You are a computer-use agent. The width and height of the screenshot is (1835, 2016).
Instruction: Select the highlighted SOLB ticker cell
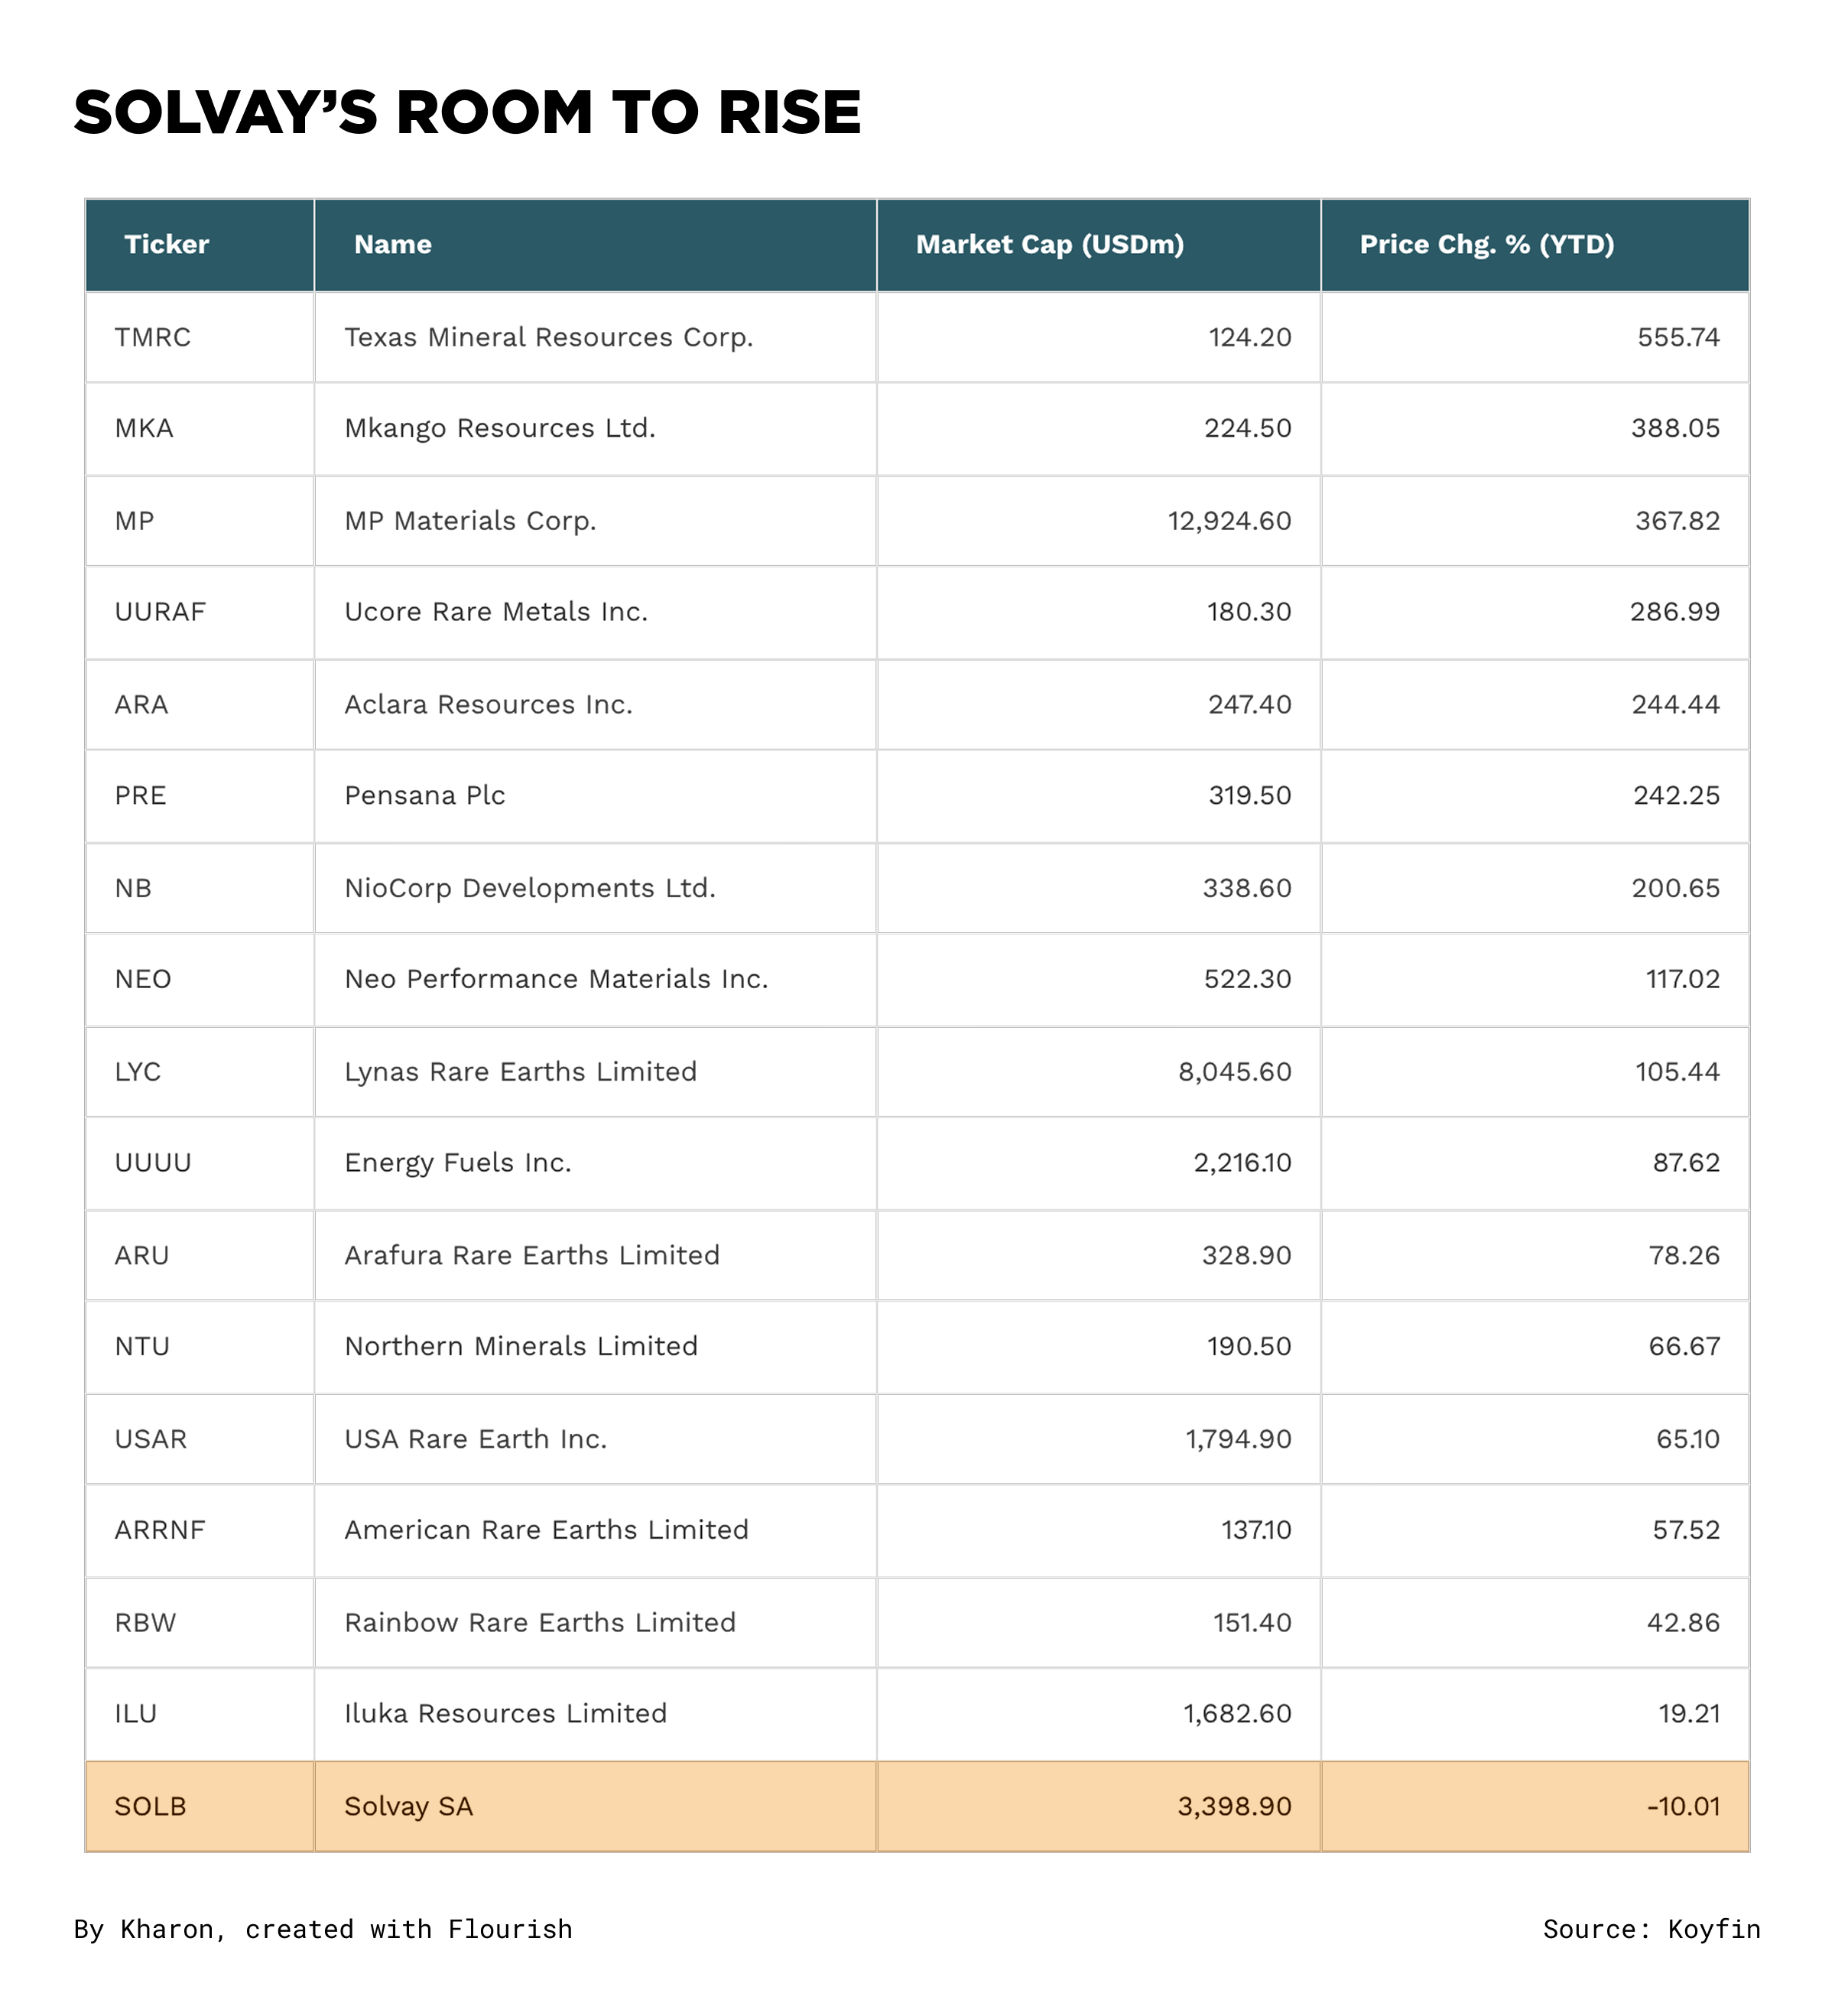coord(150,1807)
